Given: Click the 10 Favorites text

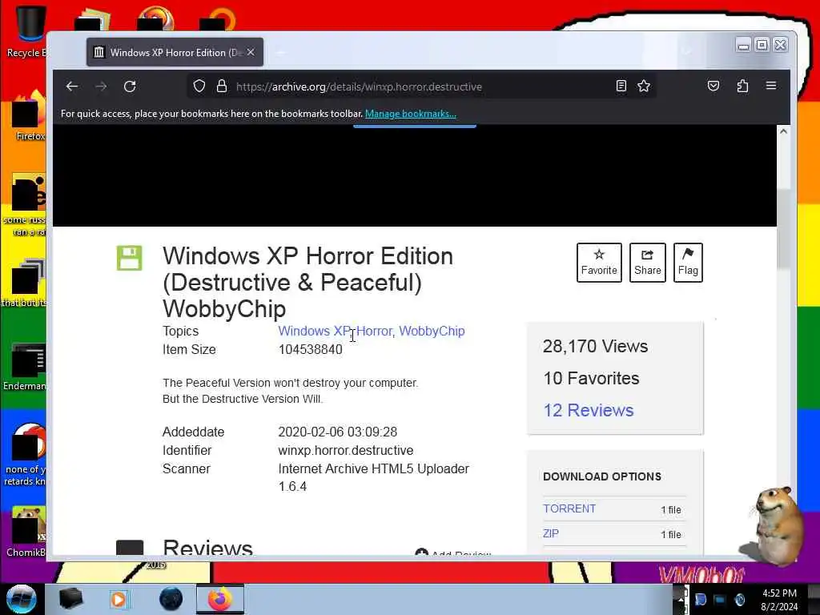Looking at the screenshot, I should pyautogui.click(x=591, y=378).
